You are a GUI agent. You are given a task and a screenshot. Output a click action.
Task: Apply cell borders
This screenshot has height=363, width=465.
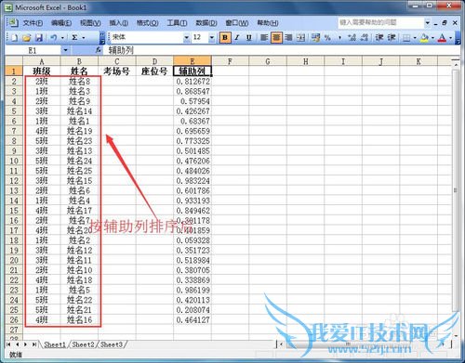click(406, 38)
